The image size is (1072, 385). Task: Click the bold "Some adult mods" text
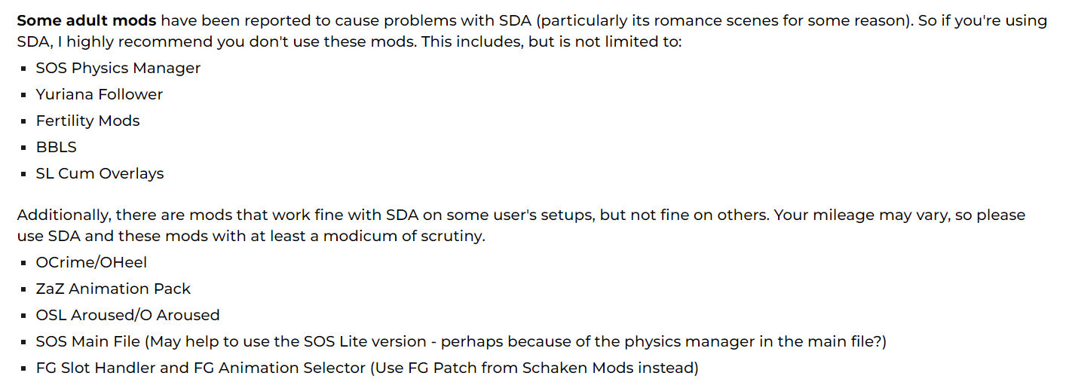(x=87, y=20)
